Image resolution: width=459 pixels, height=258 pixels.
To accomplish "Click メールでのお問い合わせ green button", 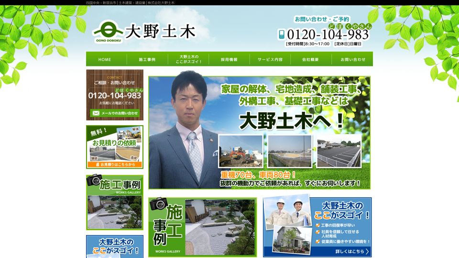I will coord(115,113).
